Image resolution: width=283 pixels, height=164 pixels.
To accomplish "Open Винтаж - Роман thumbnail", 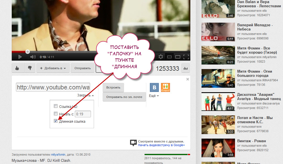I will (x=218, y=148).
